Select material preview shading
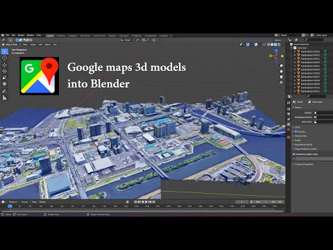This screenshot has width=333, height=250. (275, 44)
